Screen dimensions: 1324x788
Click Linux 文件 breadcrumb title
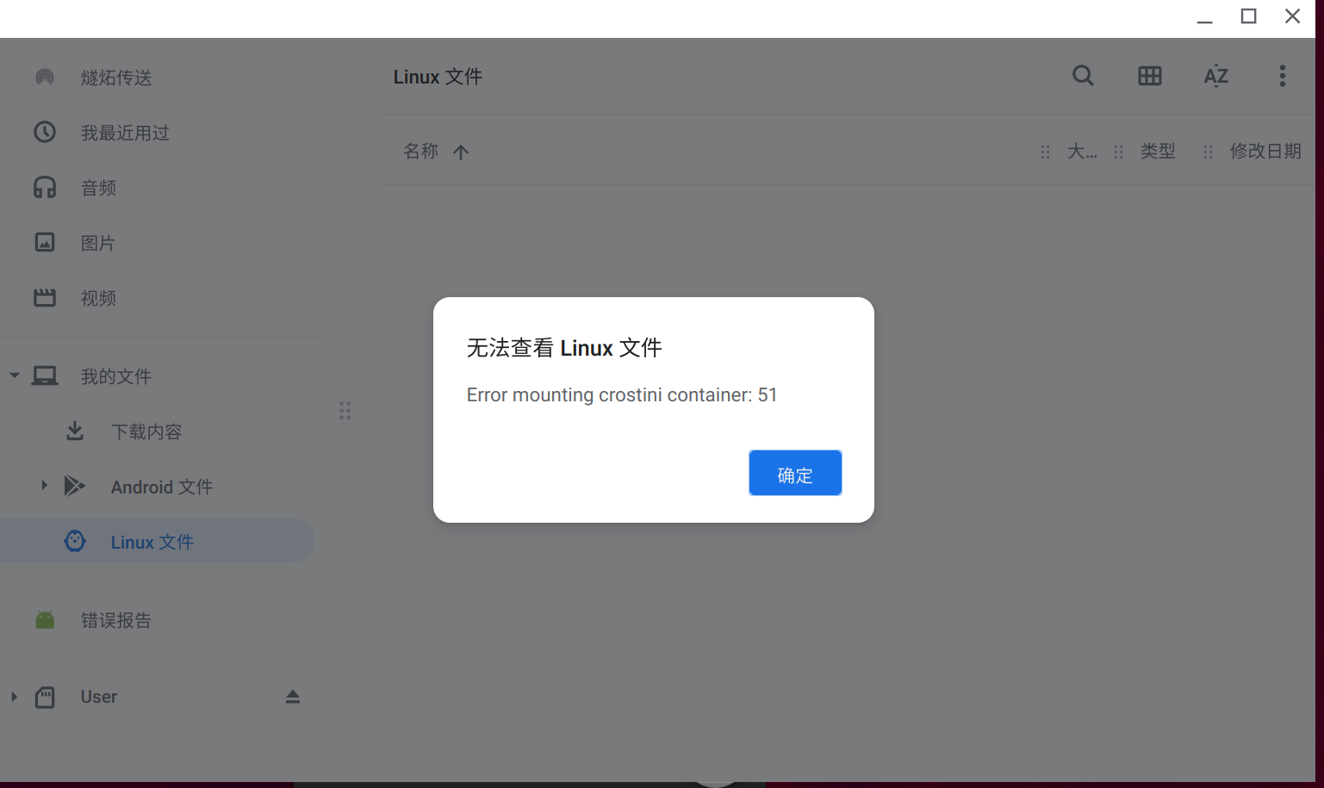pyautogui.click(x=438, y=77)
